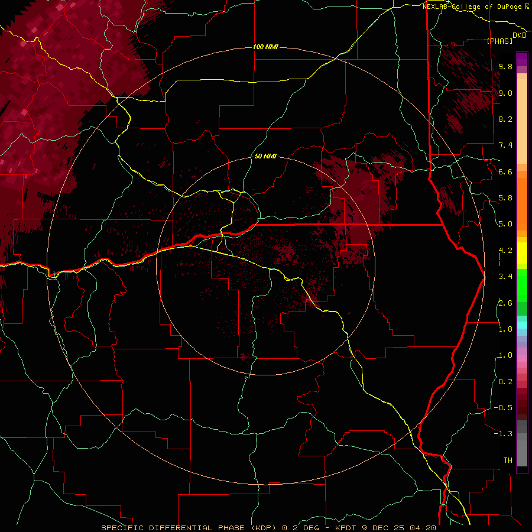Pick the cyan segment of the color bar
This screenshot has height=532, width=532.
pyautogui.click(x=522, y=325)
